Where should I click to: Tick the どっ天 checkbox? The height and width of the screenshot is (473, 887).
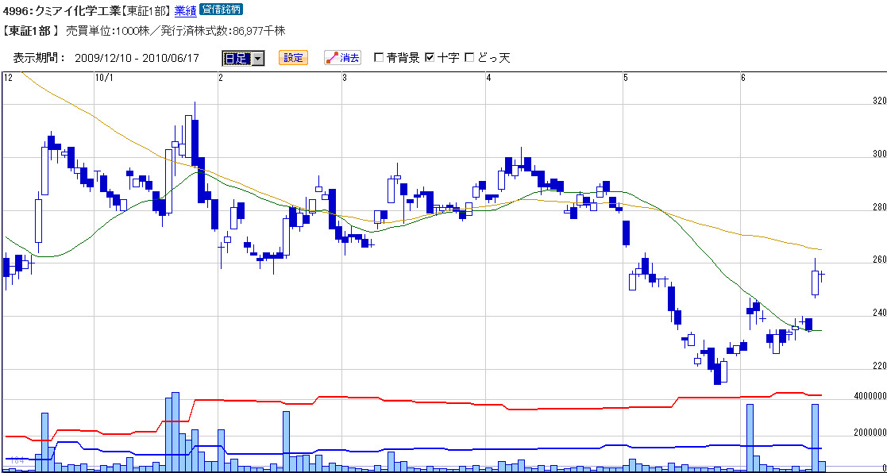469,58
